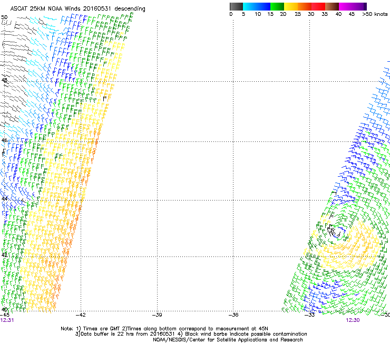Click the yellow 20-25 knots legend swatch
Image resolution: width=390 pixels, height=343 pixels.
[291, 6]
